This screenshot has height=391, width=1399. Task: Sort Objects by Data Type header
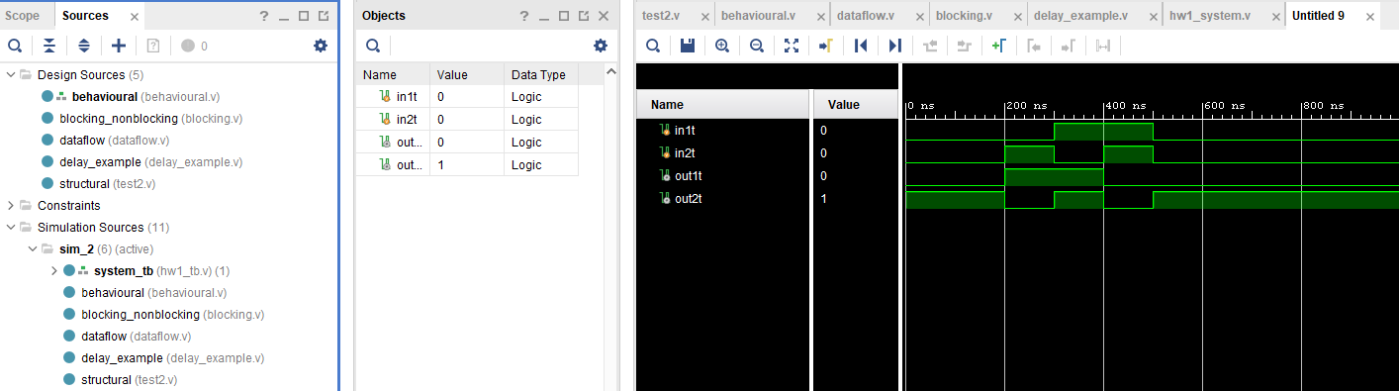pos(541,74)
